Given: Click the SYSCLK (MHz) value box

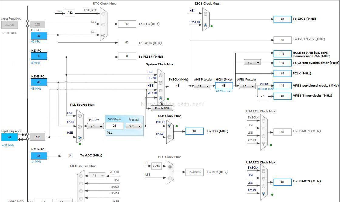Looking at the screenshot, I should [178, 86].
